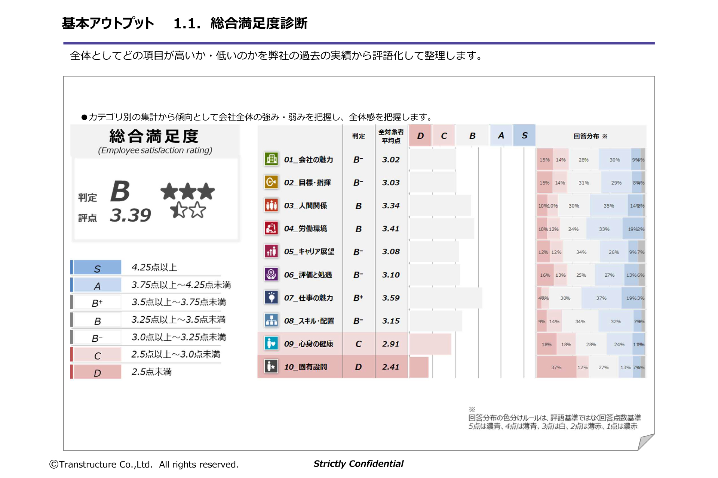
Task: Click the 回答分布 header
Action: click(x=590, y=136)
